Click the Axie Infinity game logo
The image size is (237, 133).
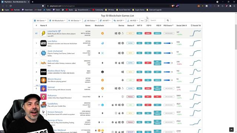point(43,63)
